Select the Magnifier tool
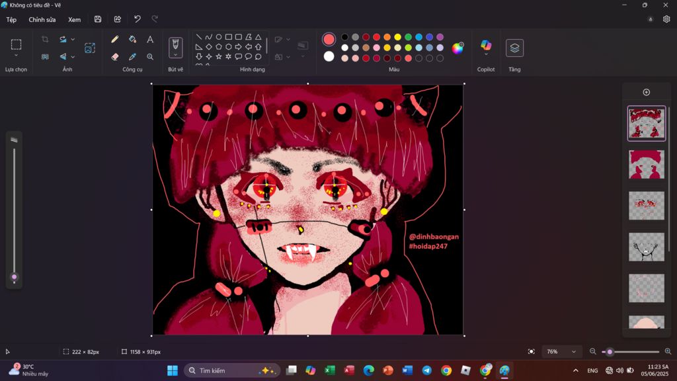677x381 pixels. [x=150, y=57]
